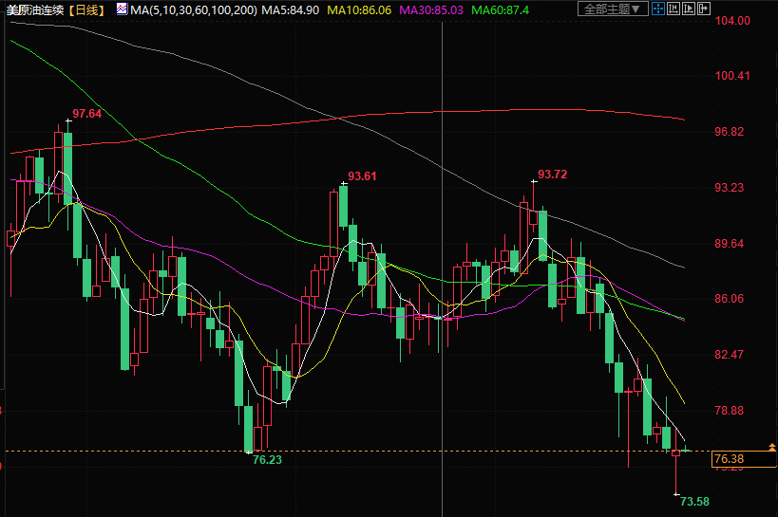Viewport: 778px width, 517px height.
Task: Click the yellow MA10:86.06 legend value
Action: [x=359, y=9]
